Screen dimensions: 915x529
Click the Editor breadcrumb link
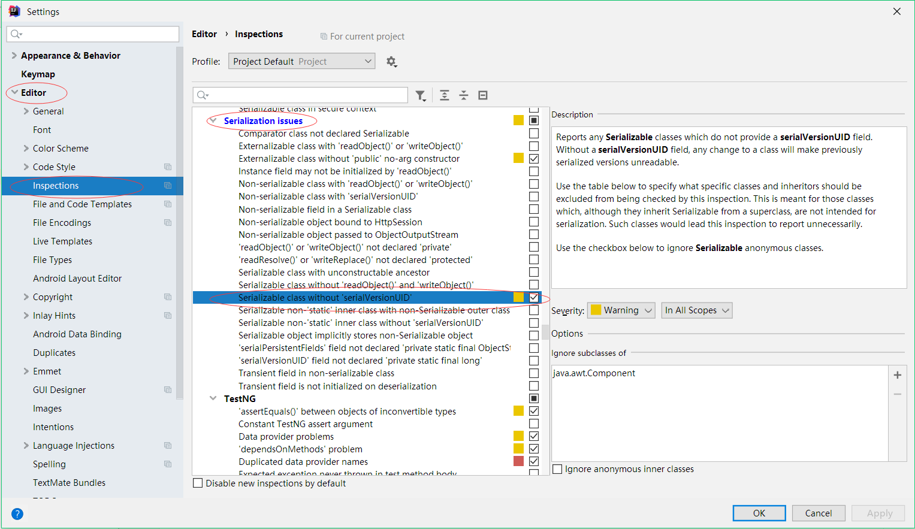point(204,34)
